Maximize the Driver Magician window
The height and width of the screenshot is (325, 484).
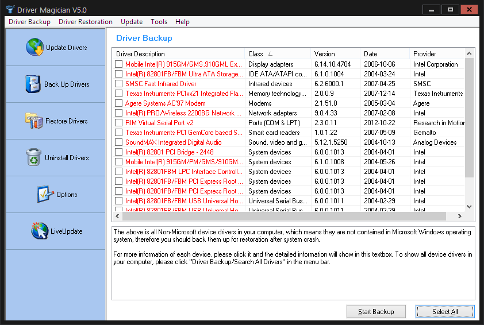pyautogui.click(x=450, y=10)
